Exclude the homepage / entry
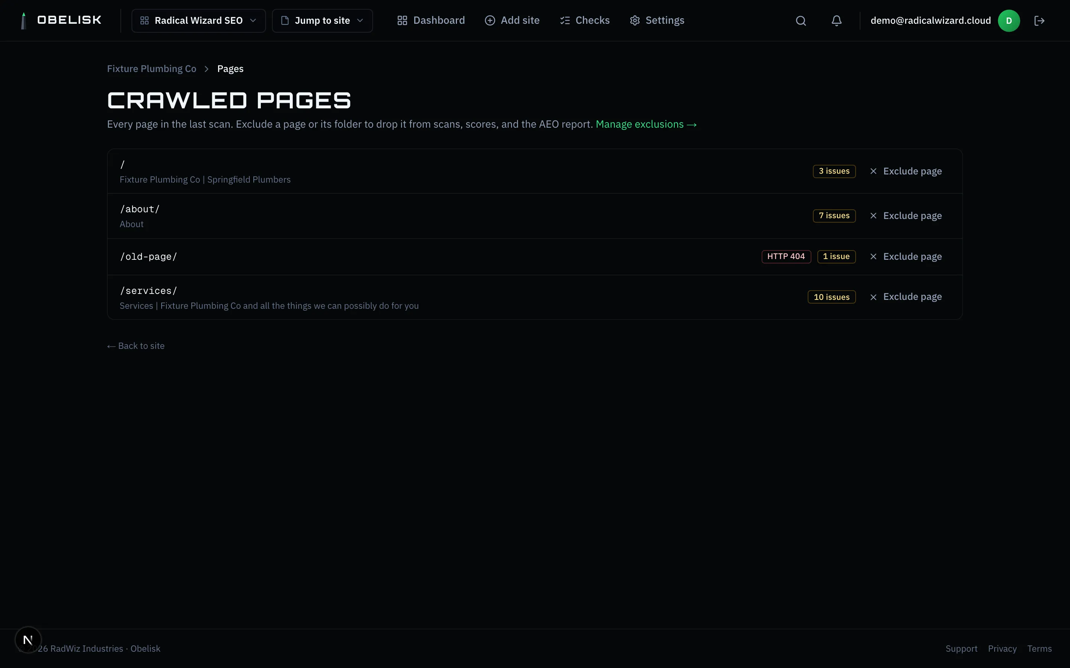The image size is (1070, 668). click(905, 171)
